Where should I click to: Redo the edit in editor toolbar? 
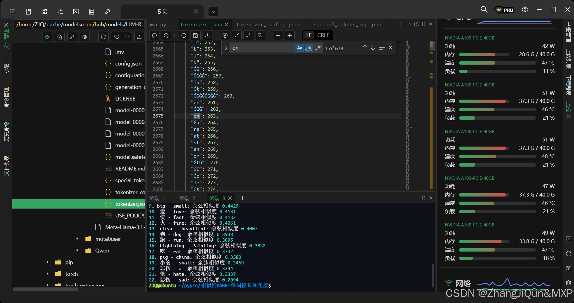click(x=166, y=35)
